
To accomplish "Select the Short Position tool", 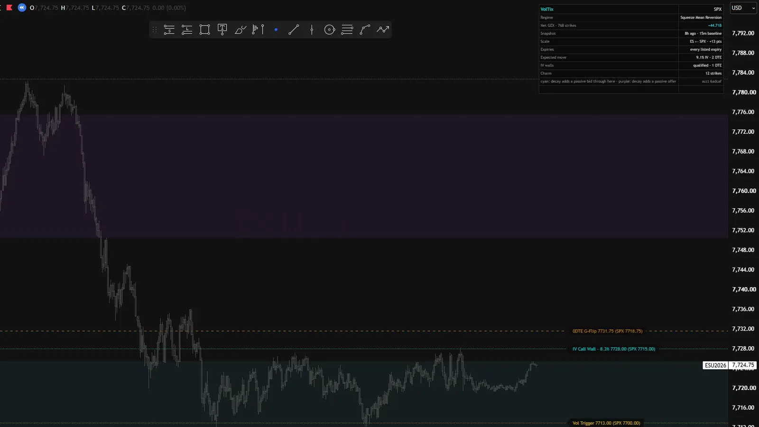I will coord(169,29).
